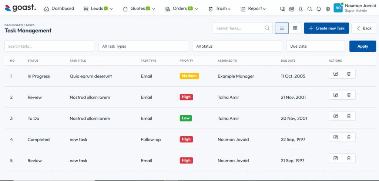Edit task number 5 due 21 Sep

click(335, 158)
